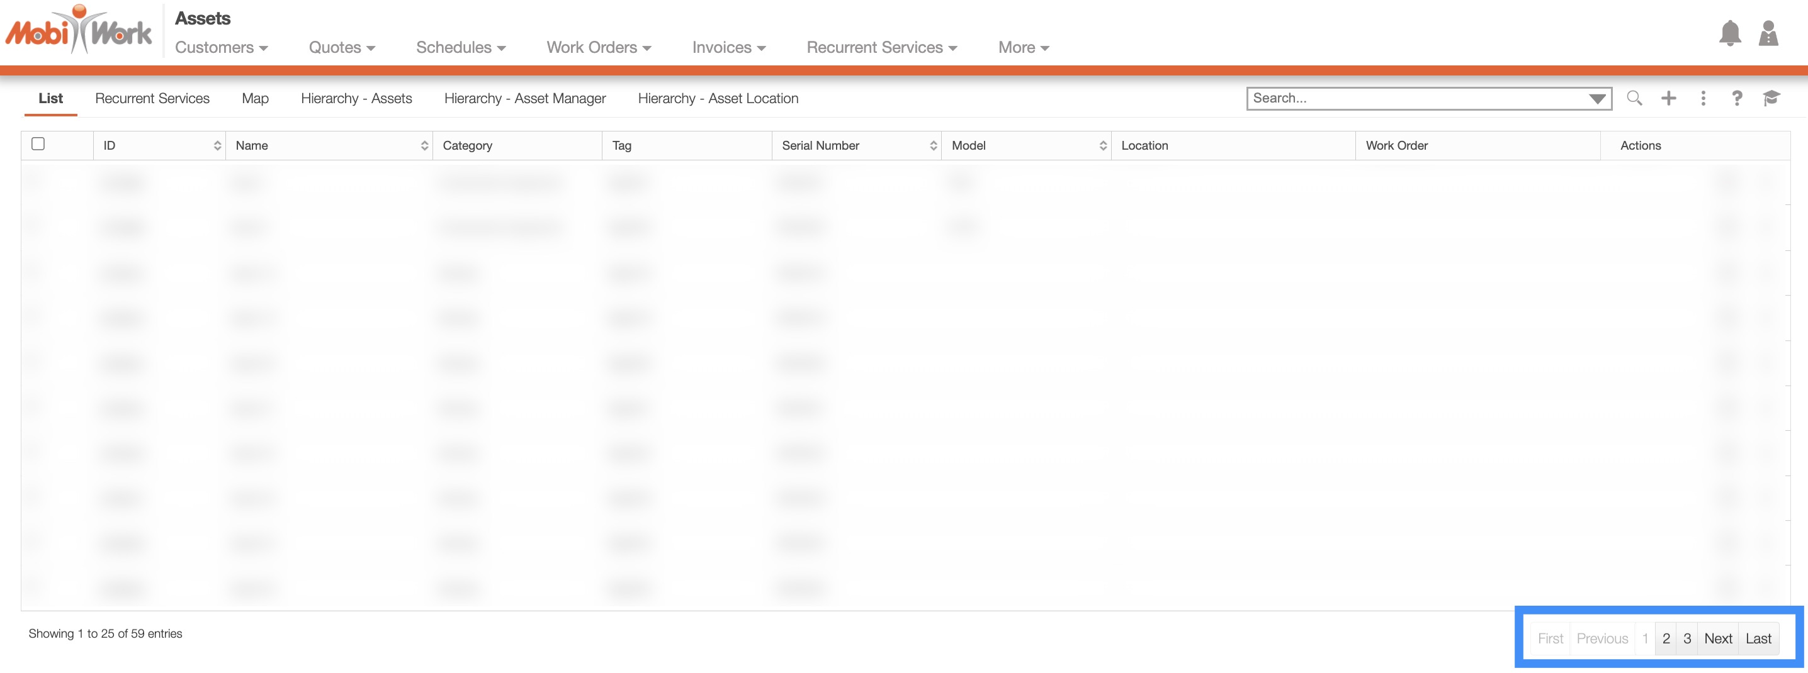Viewport: 1808px width, 673px height.
Task: Open the user profile icon
Action: 1768,33
